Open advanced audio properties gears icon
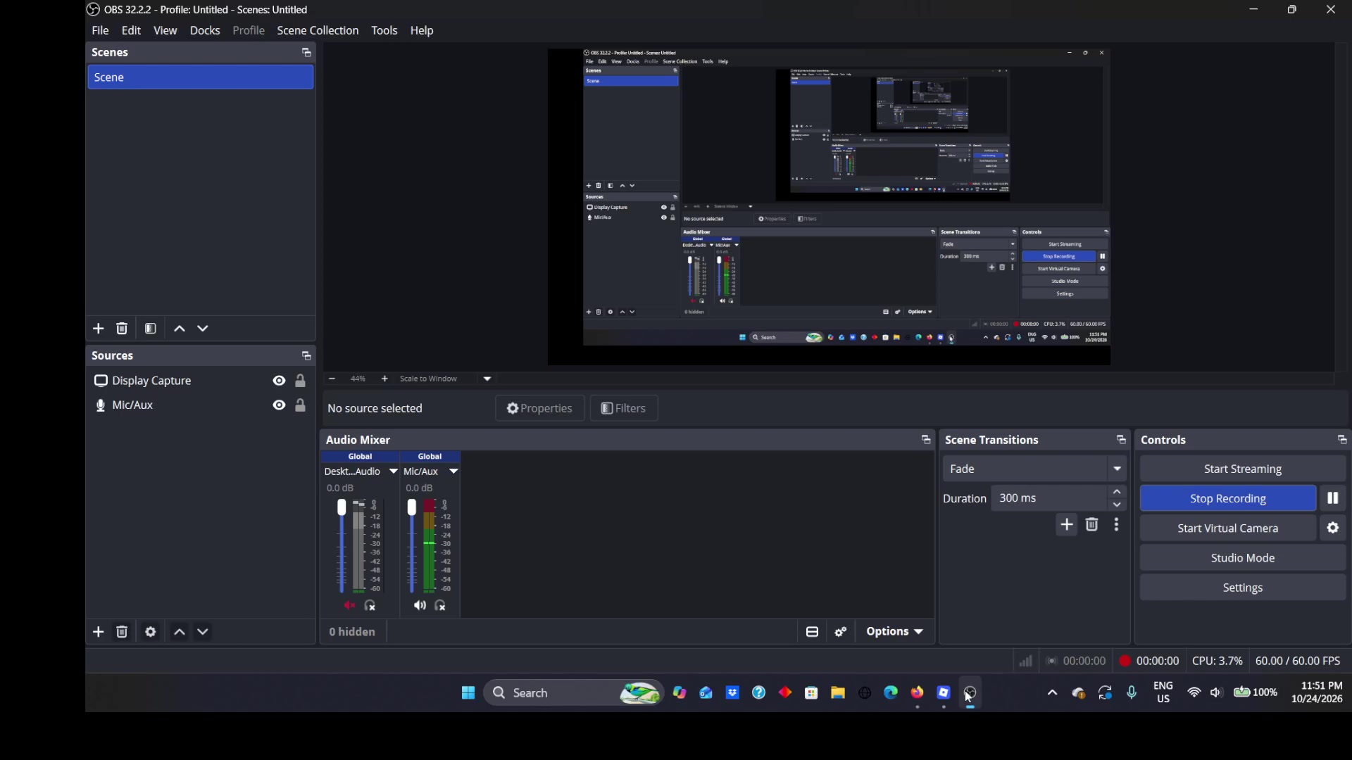Screen dimensions: 1352x760 (841, 633)
